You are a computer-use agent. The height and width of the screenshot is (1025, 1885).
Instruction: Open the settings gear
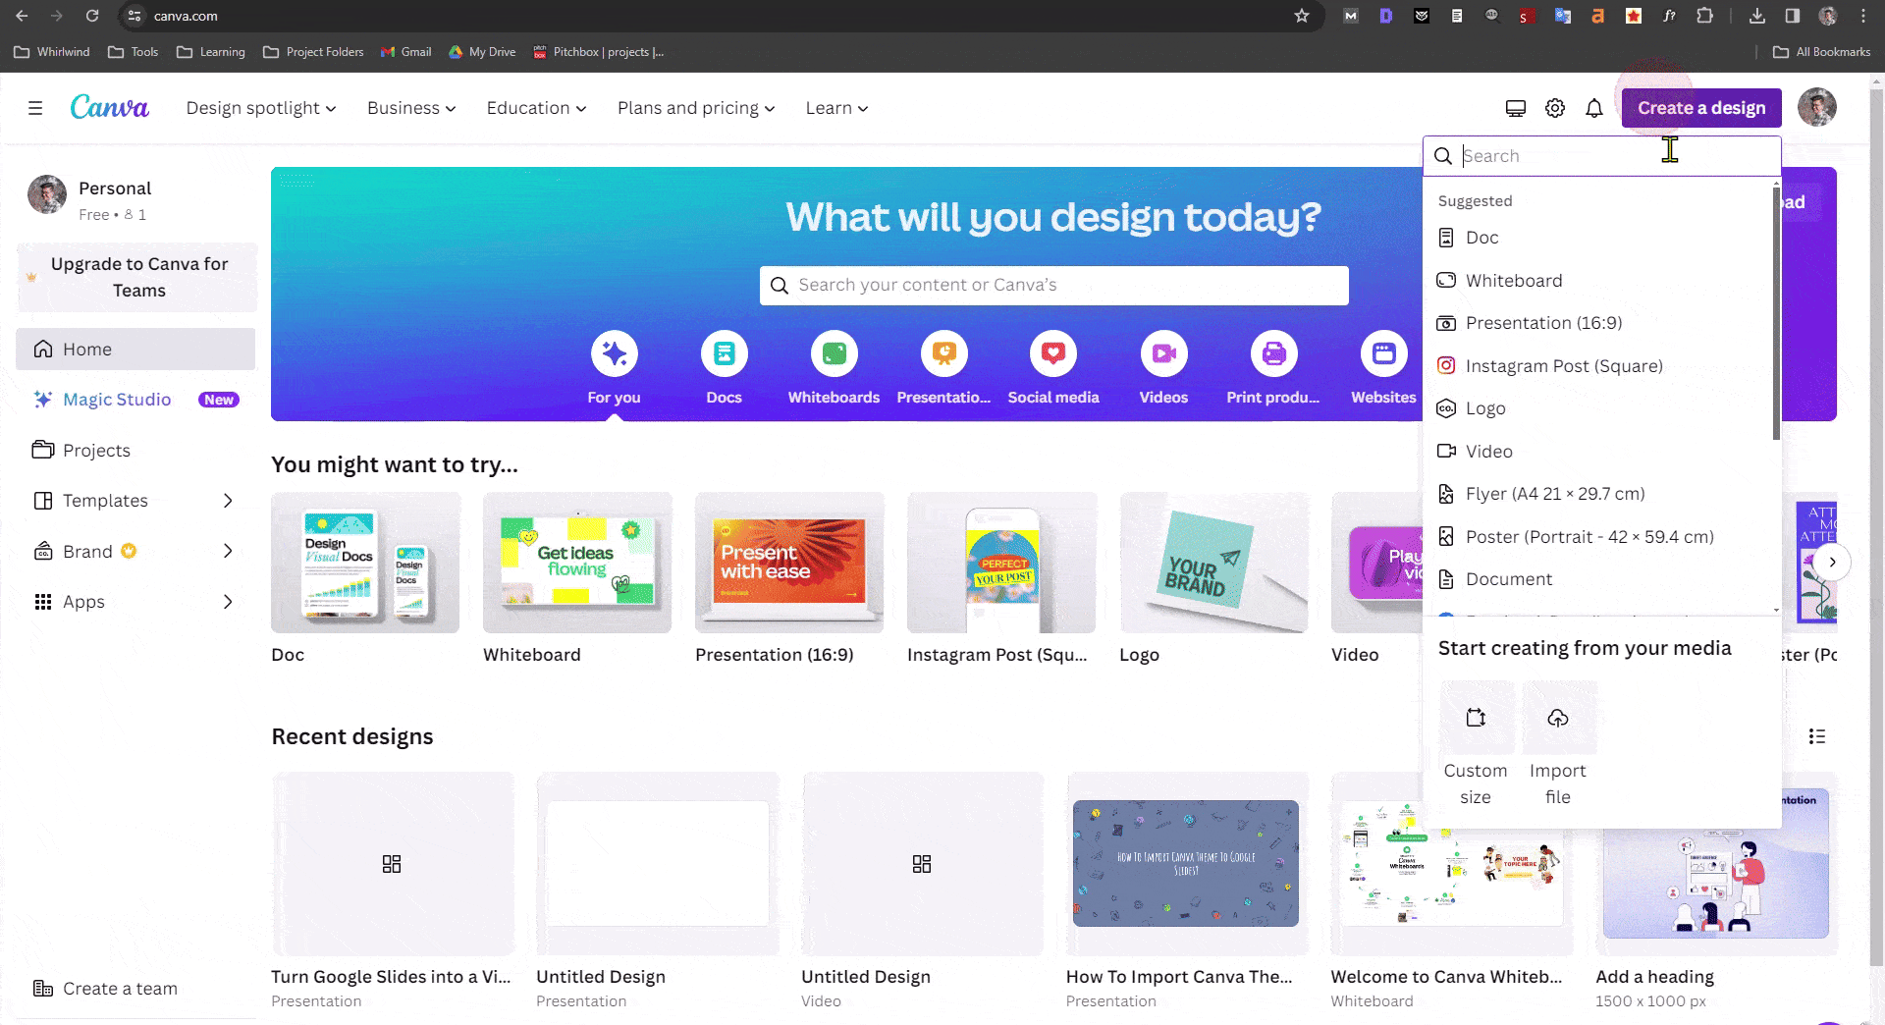[1554, 108]
